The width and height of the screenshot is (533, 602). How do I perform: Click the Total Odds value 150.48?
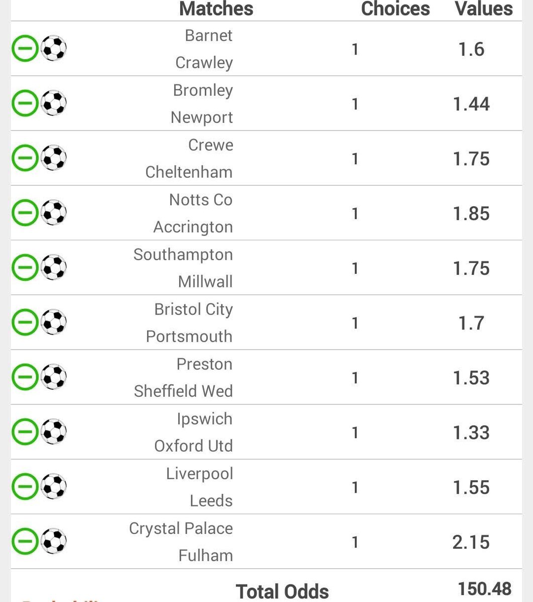point(484,588)
